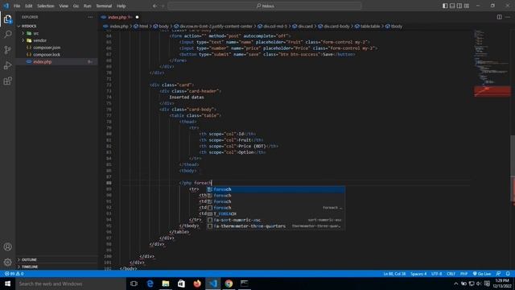The height and width of the screenshot is (290, 515).
Task: Change indentation via Spaces: 4
Action: tap(418, 274)
